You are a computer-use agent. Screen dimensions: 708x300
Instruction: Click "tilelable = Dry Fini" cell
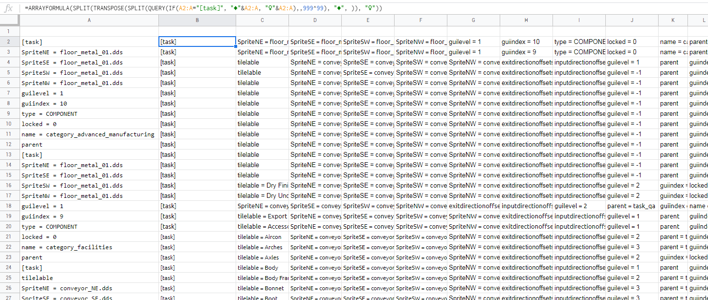pos(262,185)
